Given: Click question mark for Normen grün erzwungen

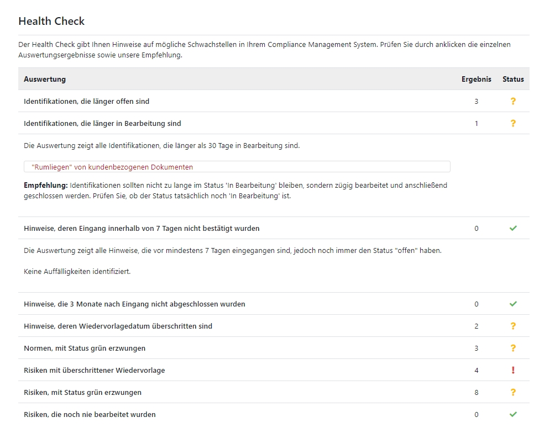Looking at the screenshot, I should (x=512, y=348).
